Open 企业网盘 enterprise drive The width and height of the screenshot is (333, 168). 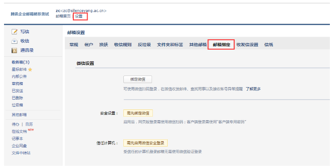[19, 146]
